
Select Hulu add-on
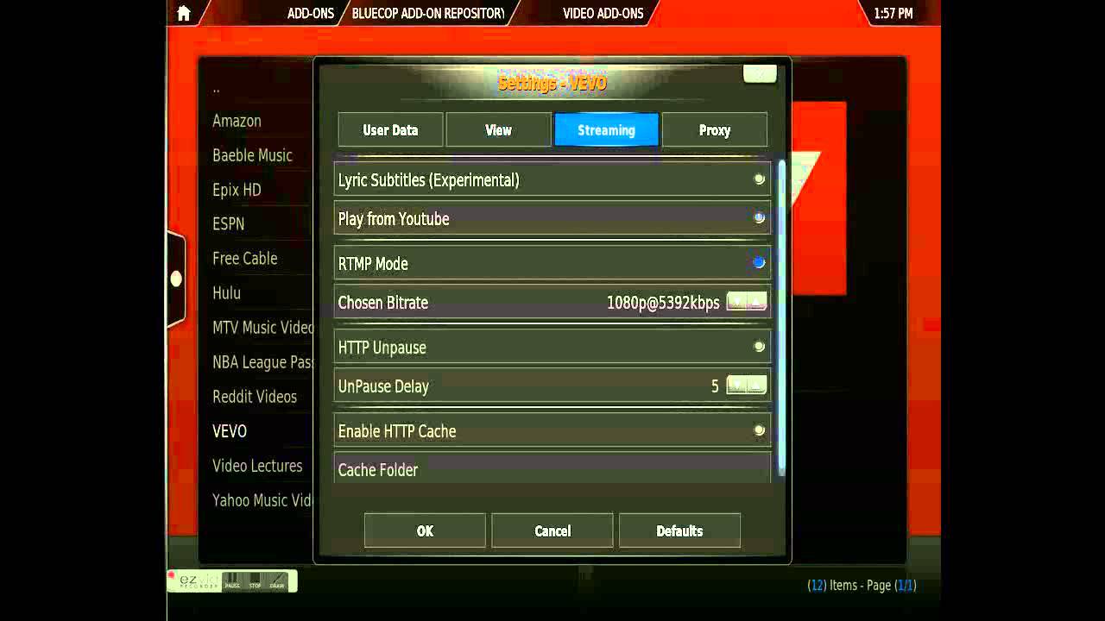tap(226, 292)
